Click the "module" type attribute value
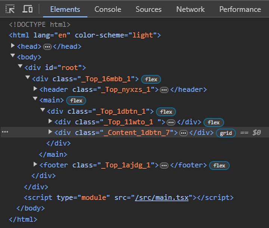Screen dimensions: 269x228 click(x=93, y=198)
